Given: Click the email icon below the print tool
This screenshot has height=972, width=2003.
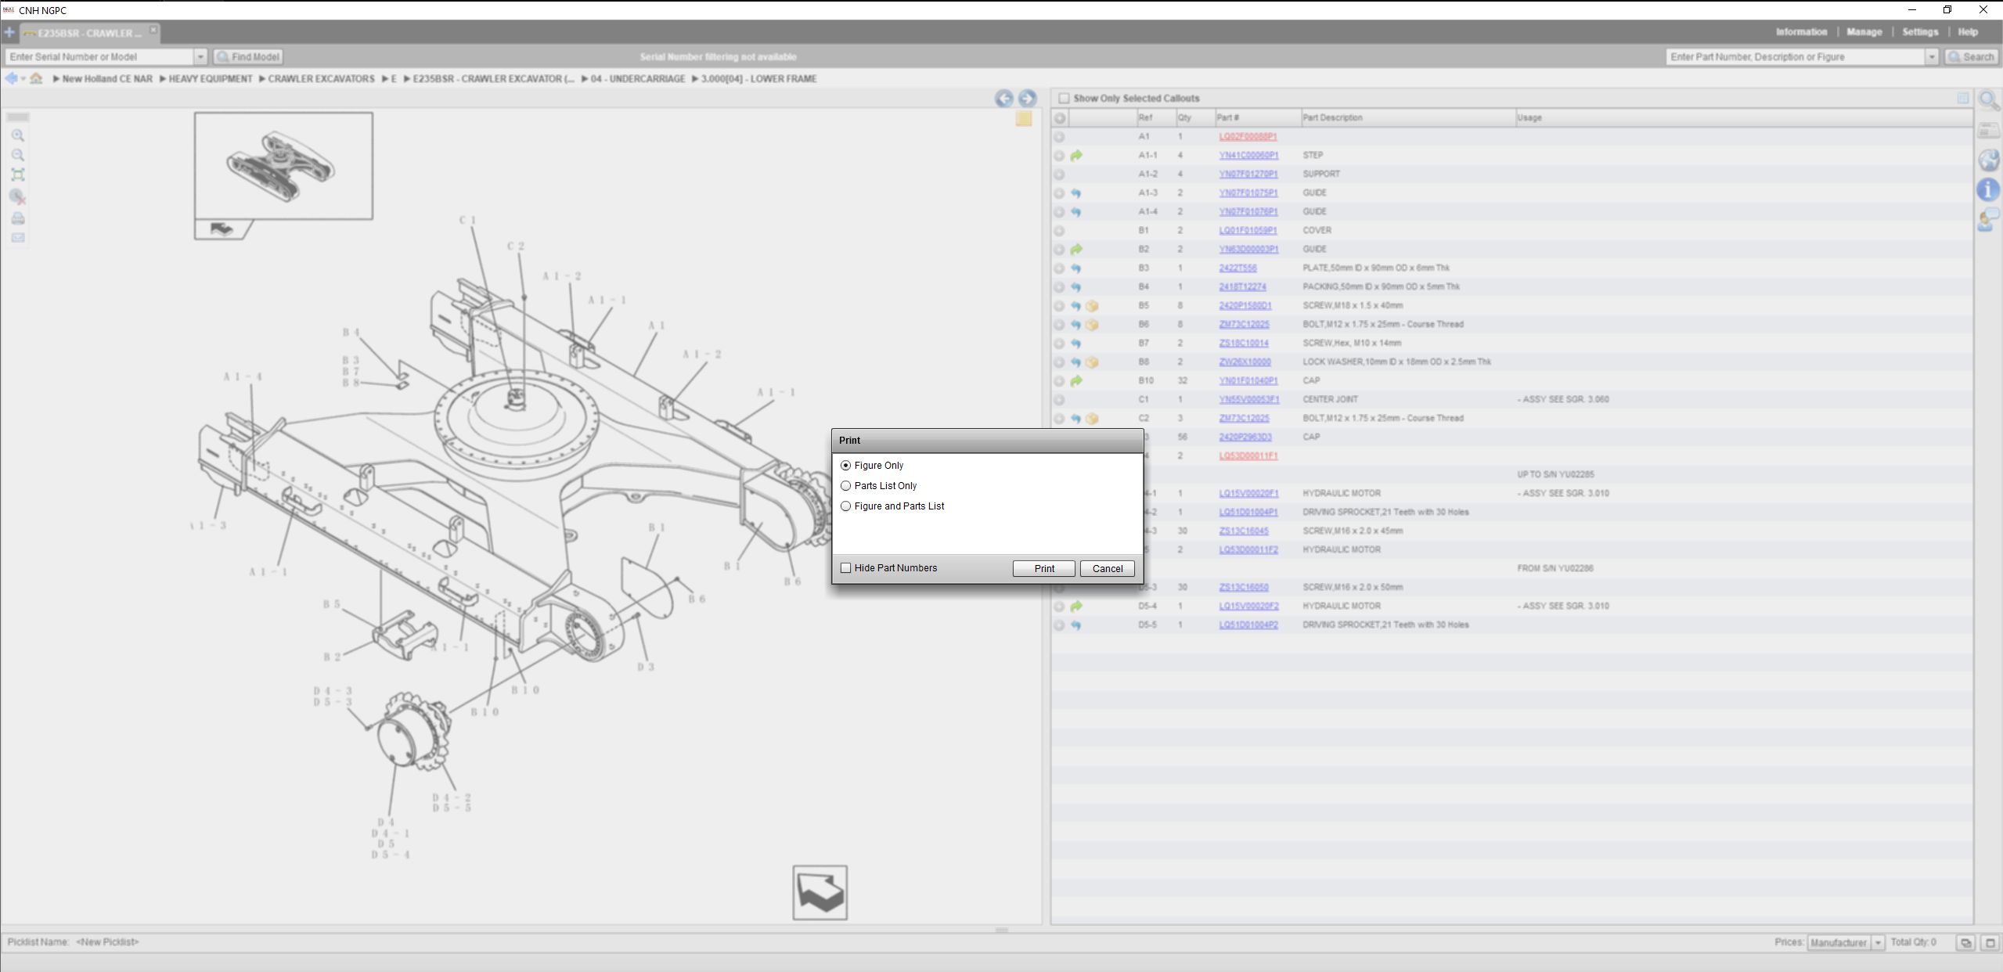Looking at the screenshot, I should click(18, 237).
